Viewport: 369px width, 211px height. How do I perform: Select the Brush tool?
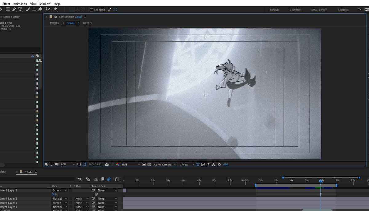tap(28, 10)
